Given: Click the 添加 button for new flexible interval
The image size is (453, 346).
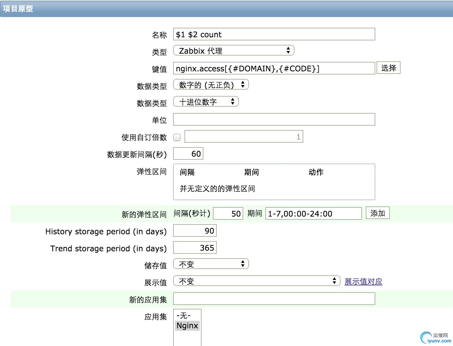Looking at the screenshot, I should pyautogui.click(x=378, y=213).
